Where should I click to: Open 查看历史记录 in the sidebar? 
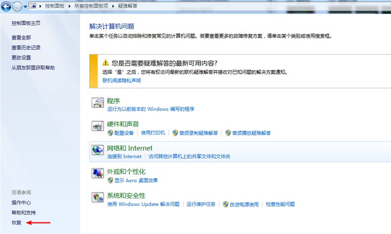pyautogui.click(x=26, y=48)
